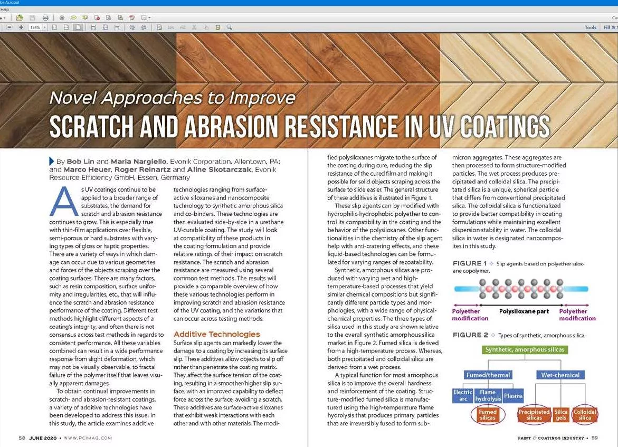Click the www.pcimag.com text in page footer
The height and width of the screenshot is (447, 618).
click(x=88, y=438)
